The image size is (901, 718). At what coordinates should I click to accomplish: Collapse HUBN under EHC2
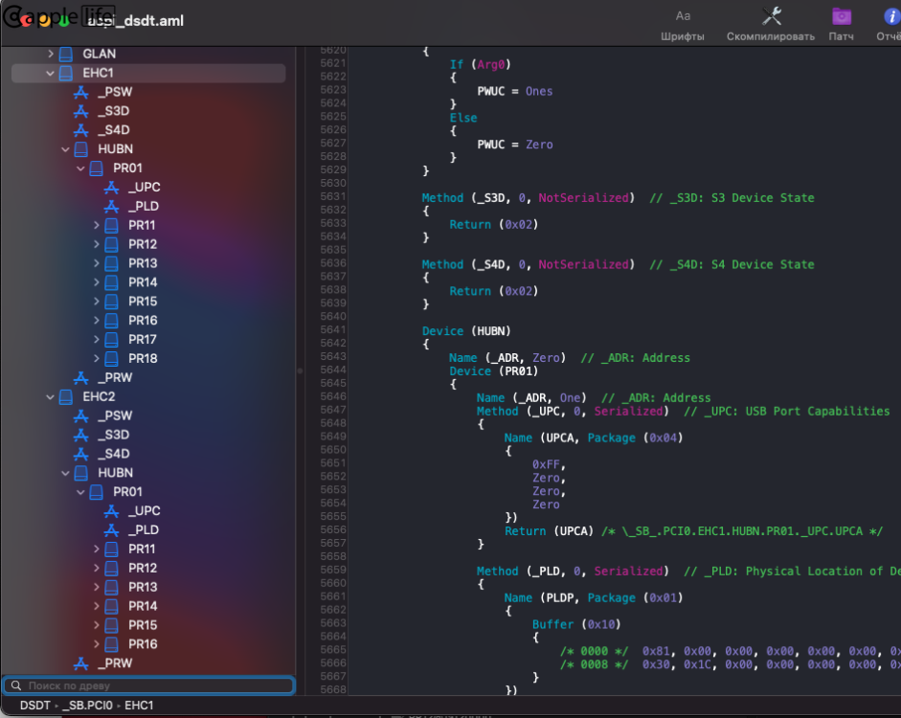pos(65,473)
